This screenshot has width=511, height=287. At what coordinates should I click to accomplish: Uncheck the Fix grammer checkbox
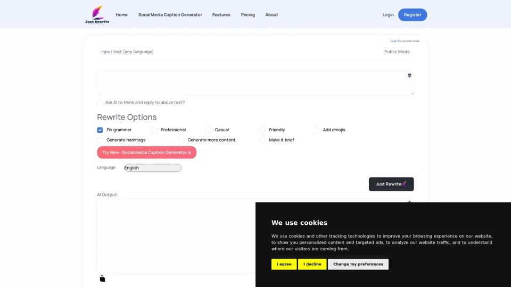[100, 130]
